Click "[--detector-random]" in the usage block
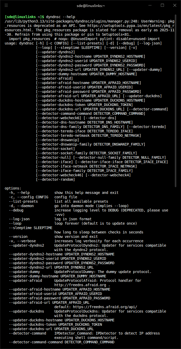Image resolution: width=181 pixels, height=349 pixels. (55, 179)
